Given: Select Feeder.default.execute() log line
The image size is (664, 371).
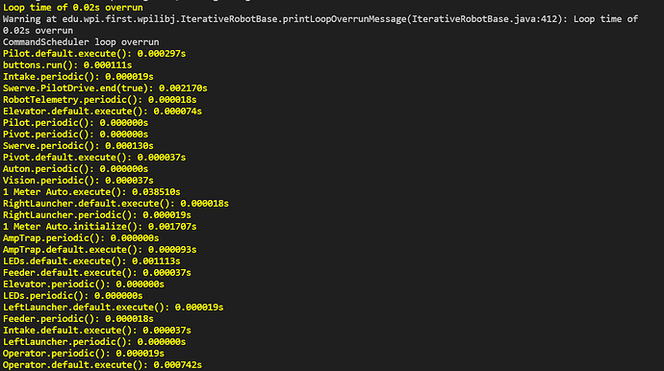Looking at the screenshot, I should point(97,273).
